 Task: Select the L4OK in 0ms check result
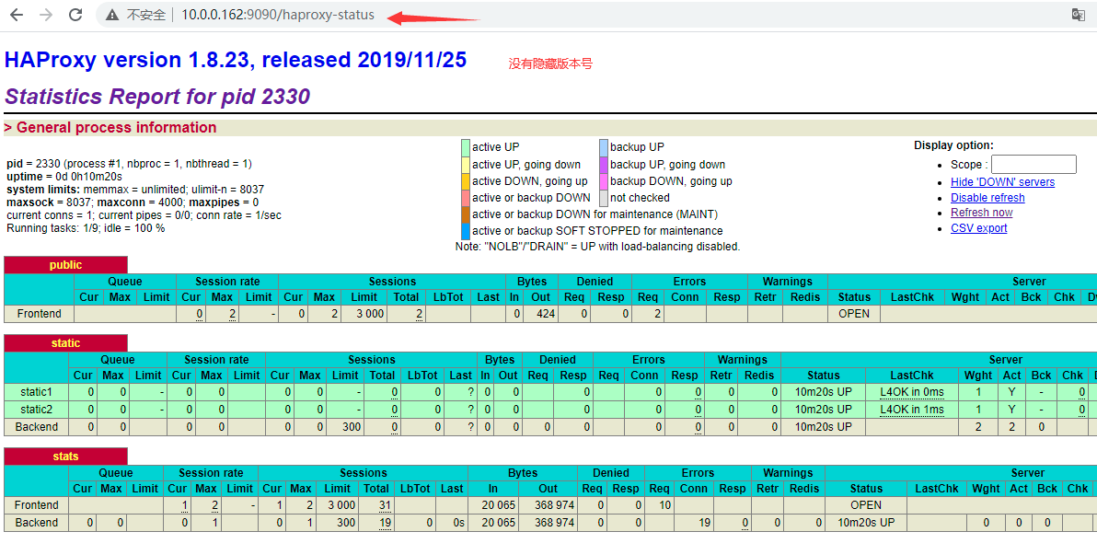(x=912, y=392)
